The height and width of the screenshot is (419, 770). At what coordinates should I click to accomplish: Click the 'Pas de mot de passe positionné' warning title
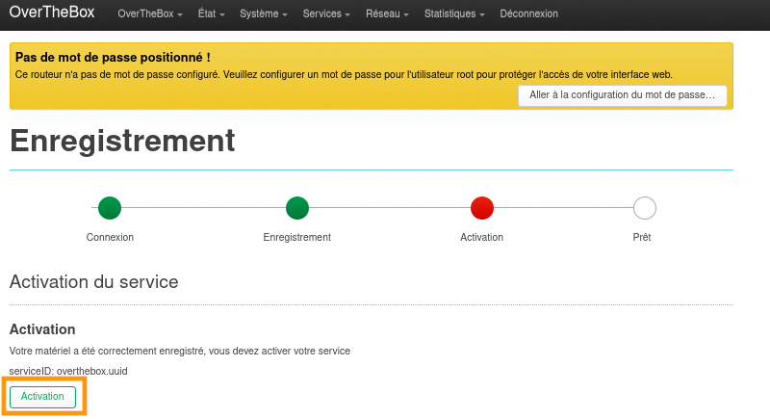point(113,58)
